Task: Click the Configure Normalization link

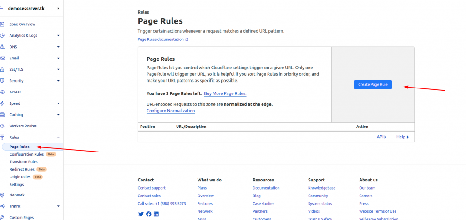Action: click(x=171, y=111)
